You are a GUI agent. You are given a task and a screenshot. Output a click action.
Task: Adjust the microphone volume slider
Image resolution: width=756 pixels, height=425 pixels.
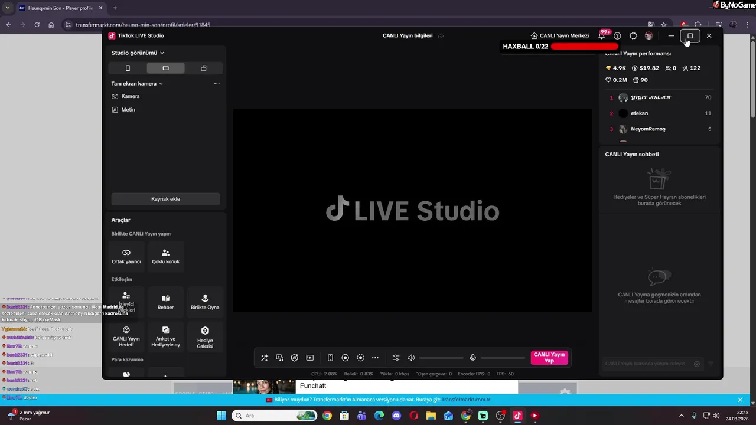[x=503, y=358]
